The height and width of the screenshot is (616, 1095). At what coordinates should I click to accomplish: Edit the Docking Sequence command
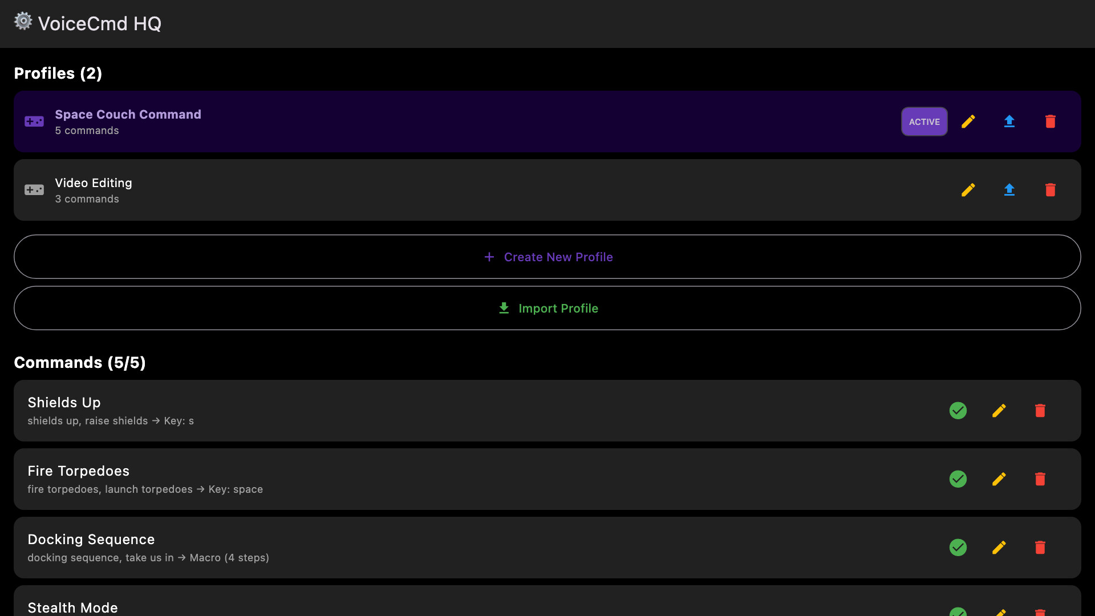pyautogui.click(x=999, y=548)
